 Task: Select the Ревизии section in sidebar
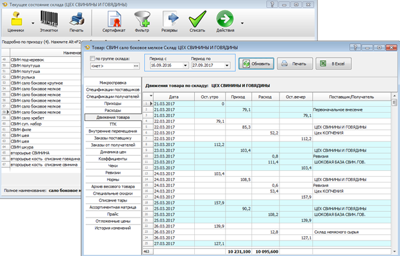(x=113, y=173)
